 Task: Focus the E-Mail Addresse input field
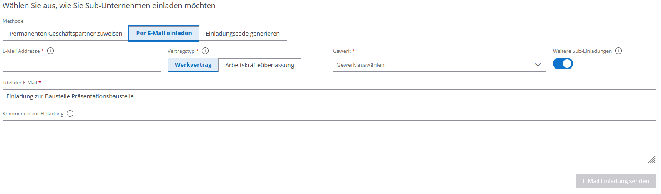(x=82, y=65)
